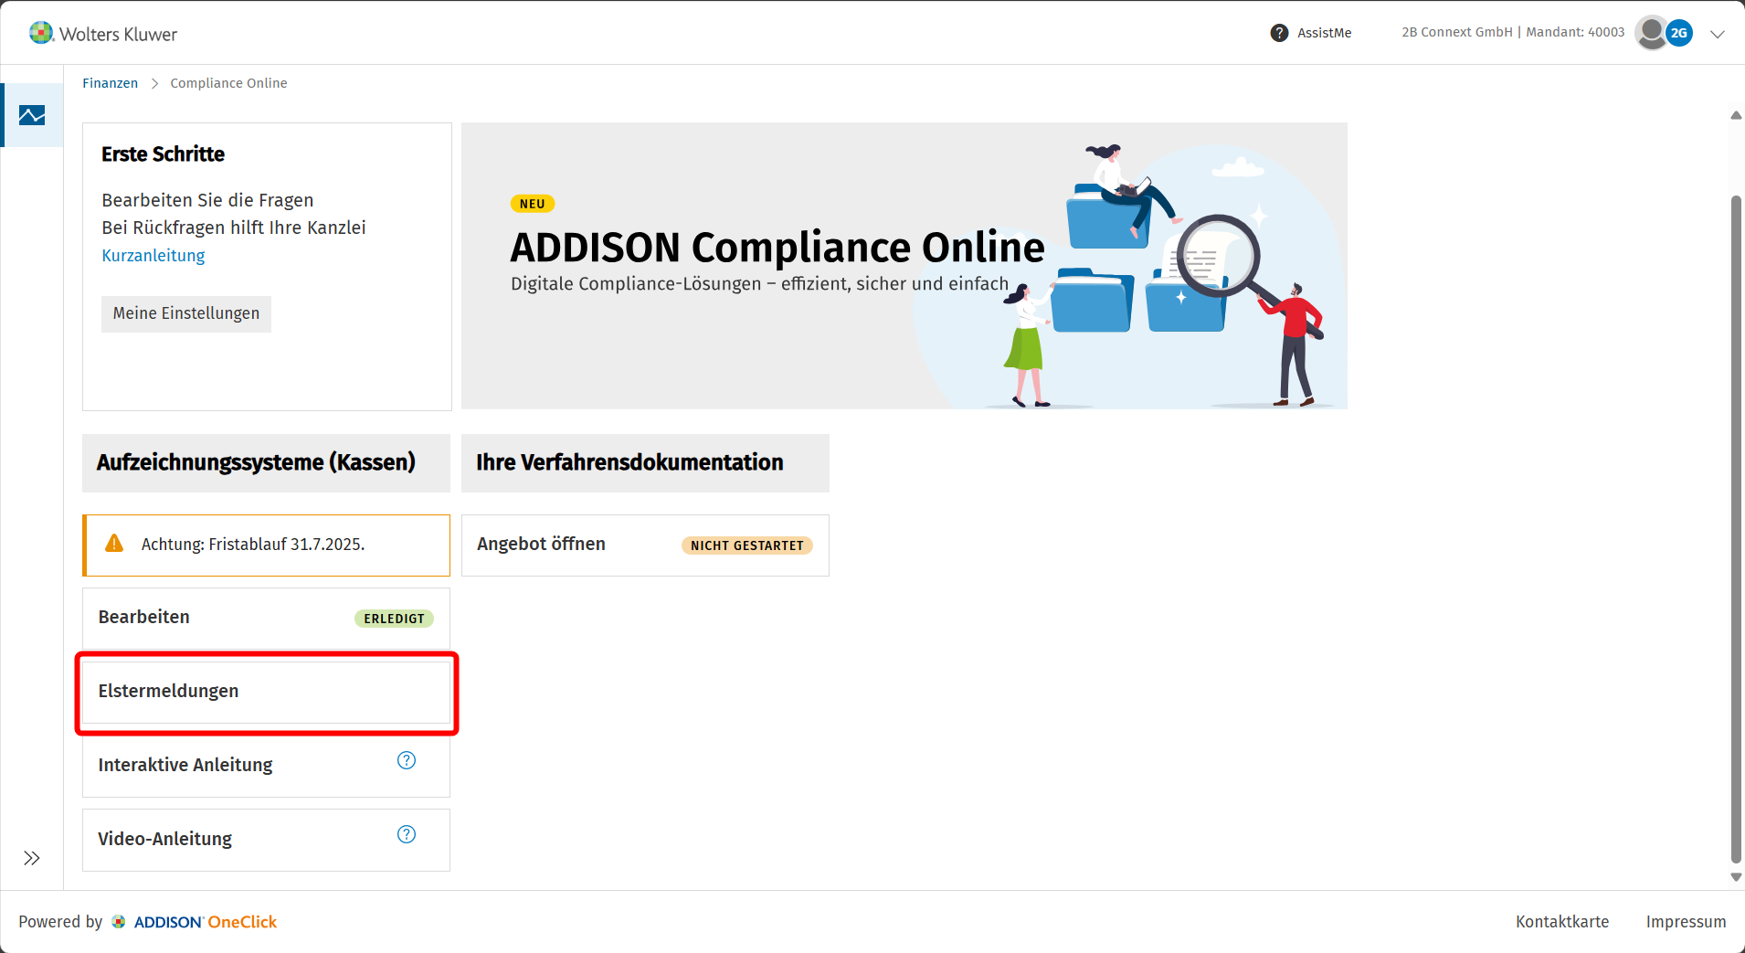The width and height of the screenshot is (1745, 953).
Task: Click the NEU badge in banner
Action: coord(533,204)
